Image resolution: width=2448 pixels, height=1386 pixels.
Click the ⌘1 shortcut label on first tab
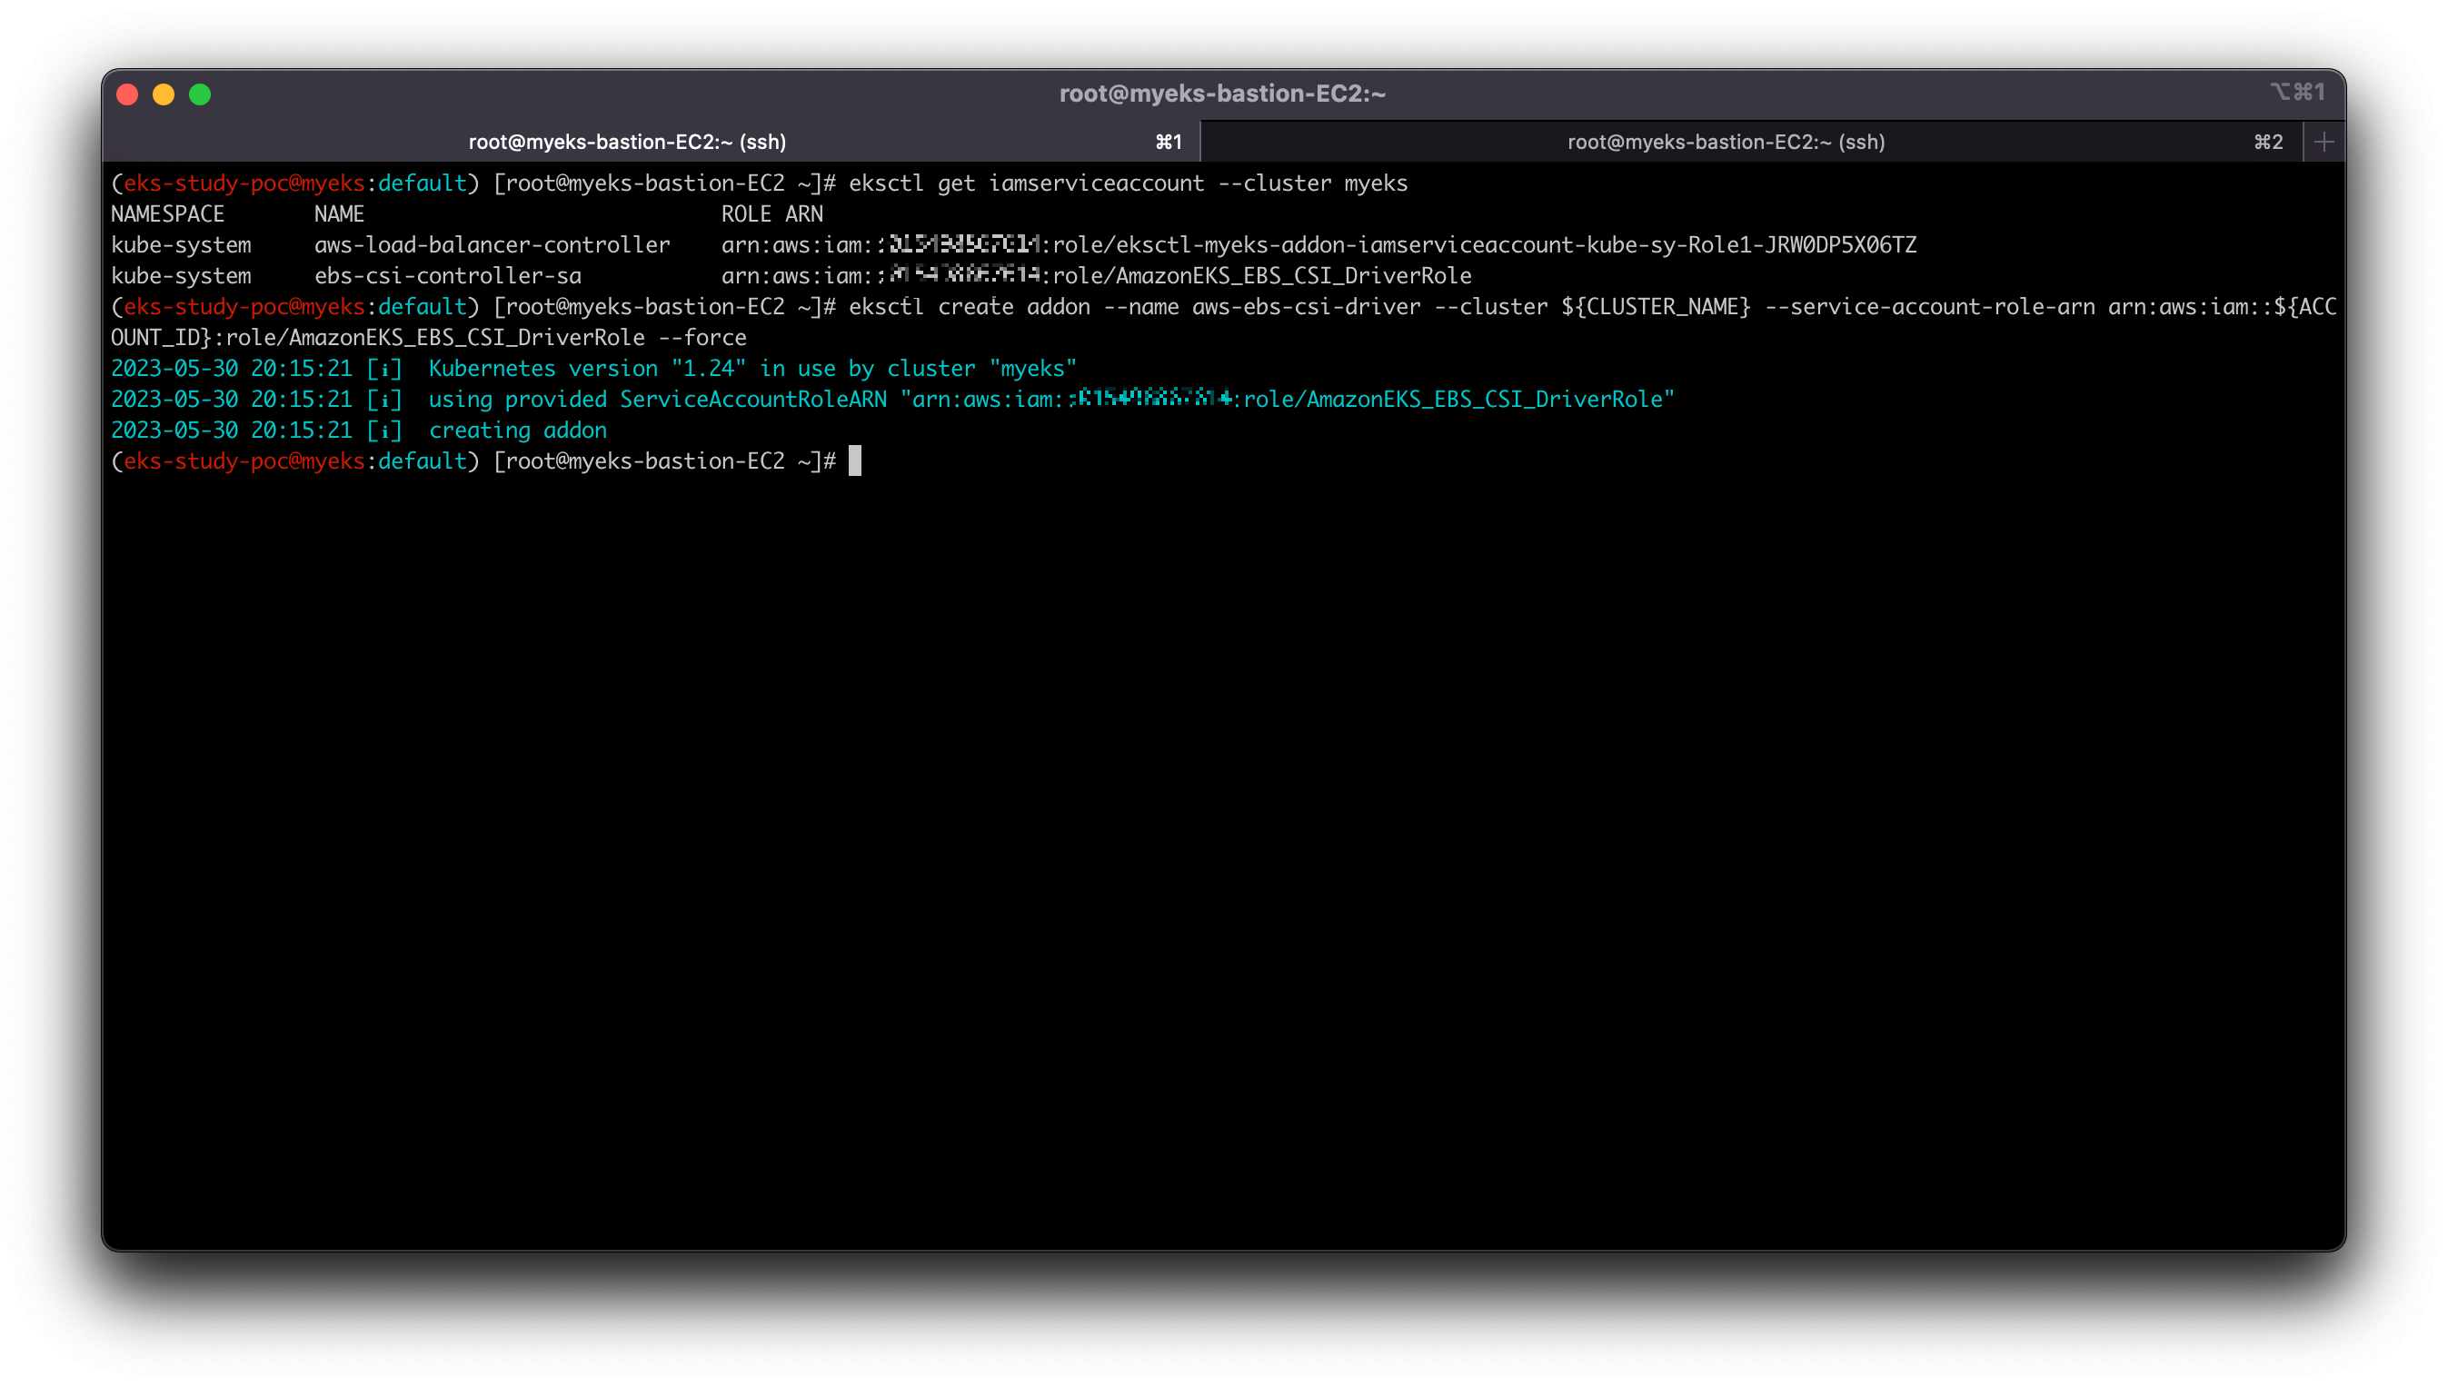(x=1169, y=142)
